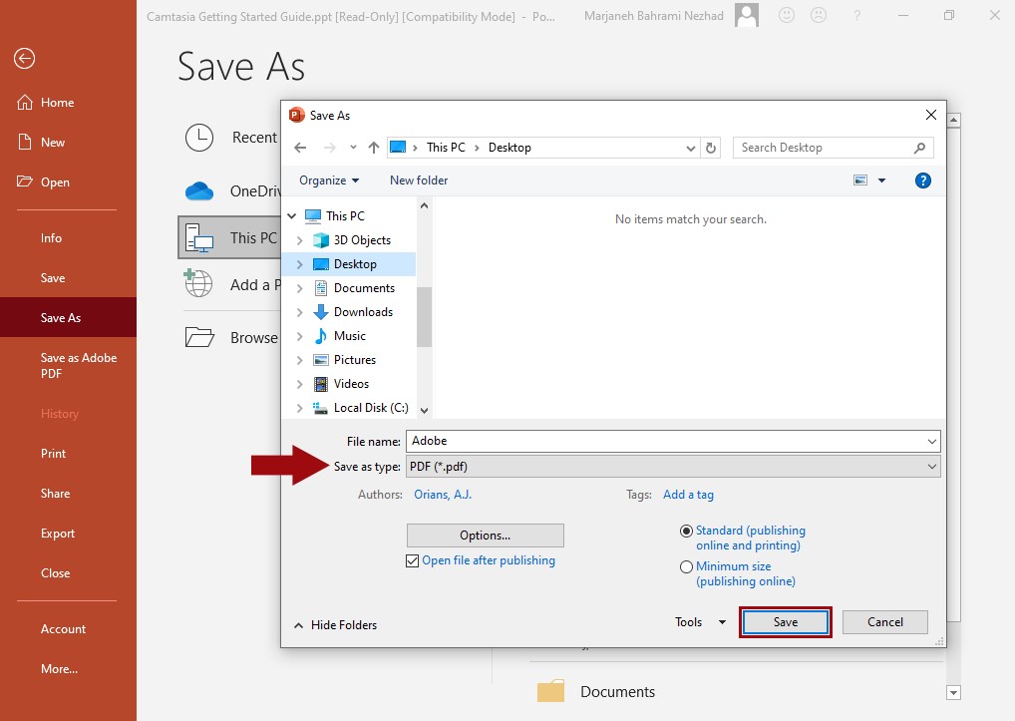The height and width of the screenshot is (721, 1015).
Task: Expand the Pictures tree node
Action: [300, 360]
